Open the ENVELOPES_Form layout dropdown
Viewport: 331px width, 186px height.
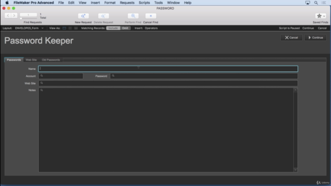pyautogui.click(x=29, y=28)
